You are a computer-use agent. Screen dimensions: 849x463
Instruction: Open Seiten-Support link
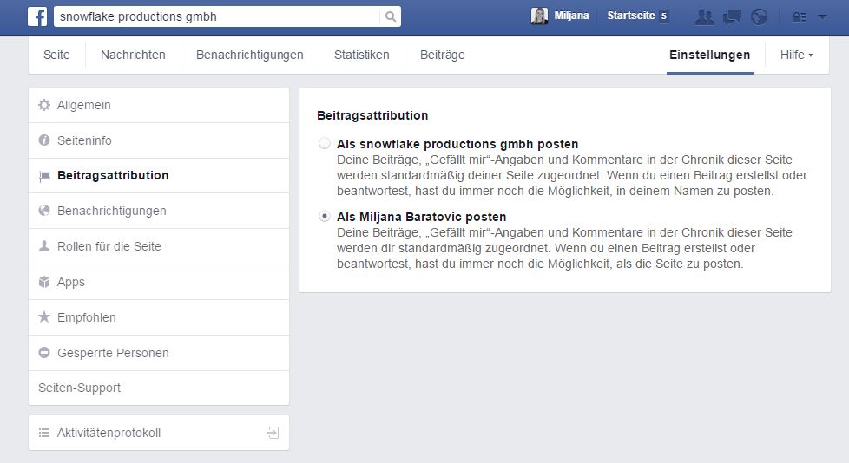coord(80,388)
